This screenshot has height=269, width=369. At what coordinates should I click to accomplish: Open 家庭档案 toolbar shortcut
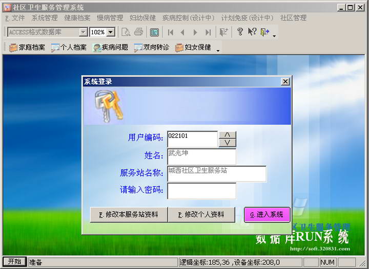(27, 48)
